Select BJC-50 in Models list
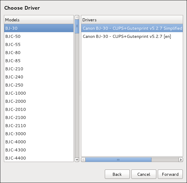This screenshot has height=183, width=187. coord(39,36)
